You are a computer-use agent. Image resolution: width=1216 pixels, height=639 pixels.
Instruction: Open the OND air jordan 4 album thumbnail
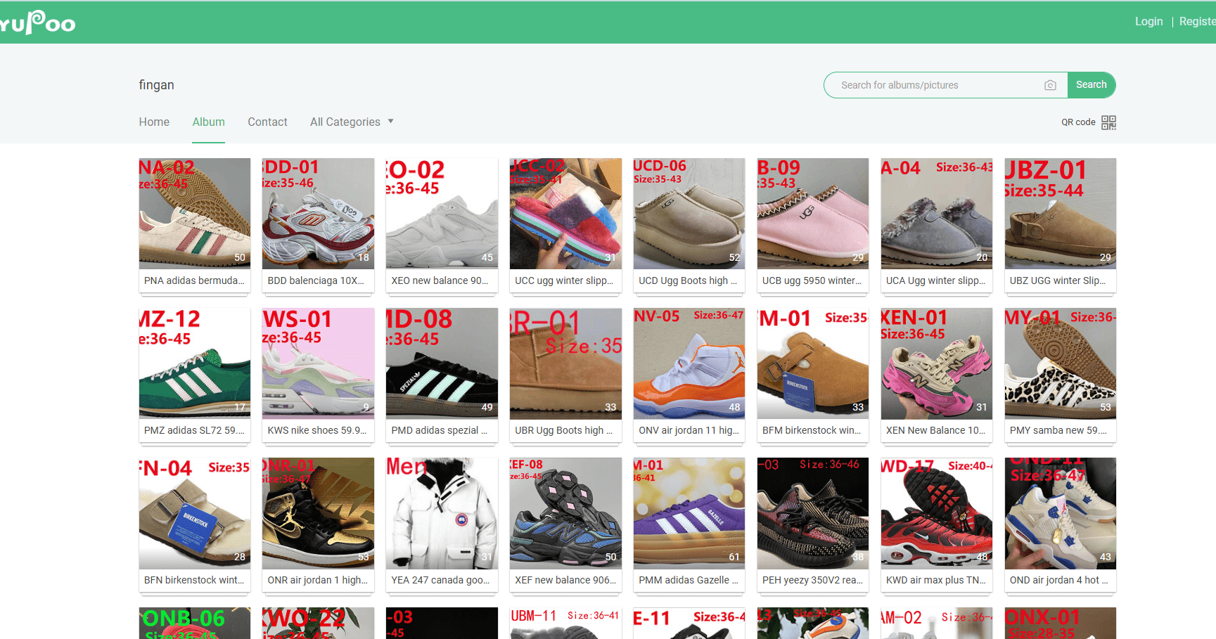click(x=1061, y=513)
